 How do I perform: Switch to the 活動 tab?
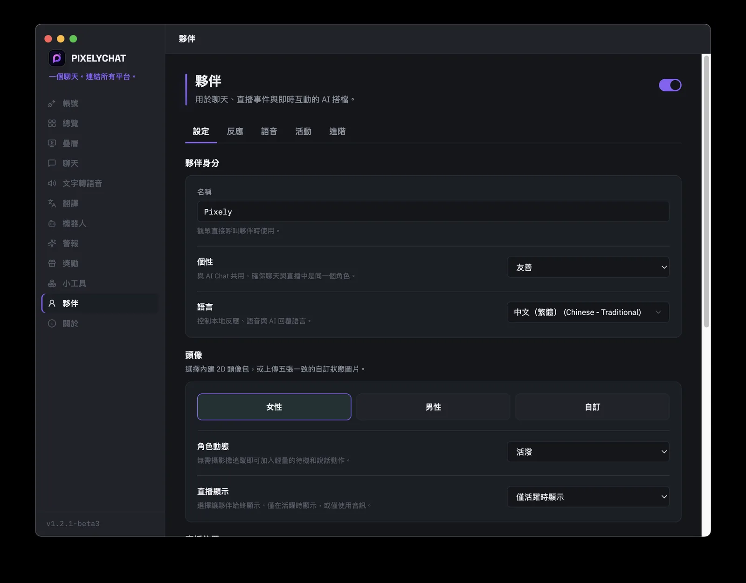pyautogui.click(x=303, y=131)
